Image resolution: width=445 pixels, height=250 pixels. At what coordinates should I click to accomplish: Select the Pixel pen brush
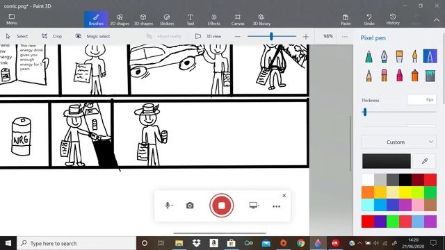(x=430, y=56)
